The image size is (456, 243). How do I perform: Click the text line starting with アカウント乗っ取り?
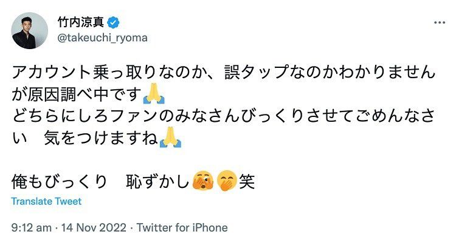pyautogui.click(x=224, y=73)
